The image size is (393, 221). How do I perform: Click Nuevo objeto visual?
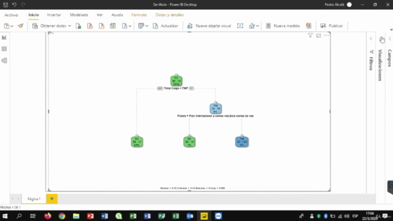(209, 26)
